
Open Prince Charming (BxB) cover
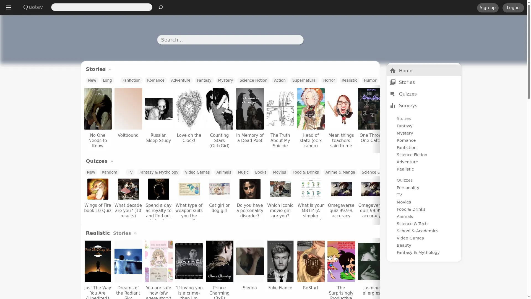tap(219, 261)
